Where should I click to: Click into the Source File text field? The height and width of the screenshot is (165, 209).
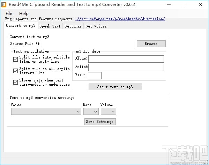[87, 44]
